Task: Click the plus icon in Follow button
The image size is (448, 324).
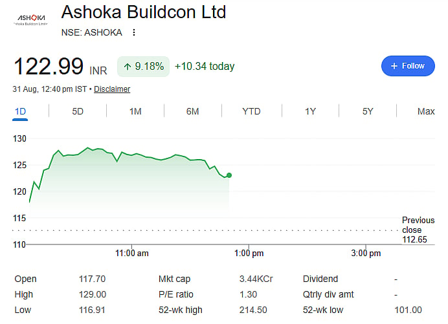Action: click(394, 66)
